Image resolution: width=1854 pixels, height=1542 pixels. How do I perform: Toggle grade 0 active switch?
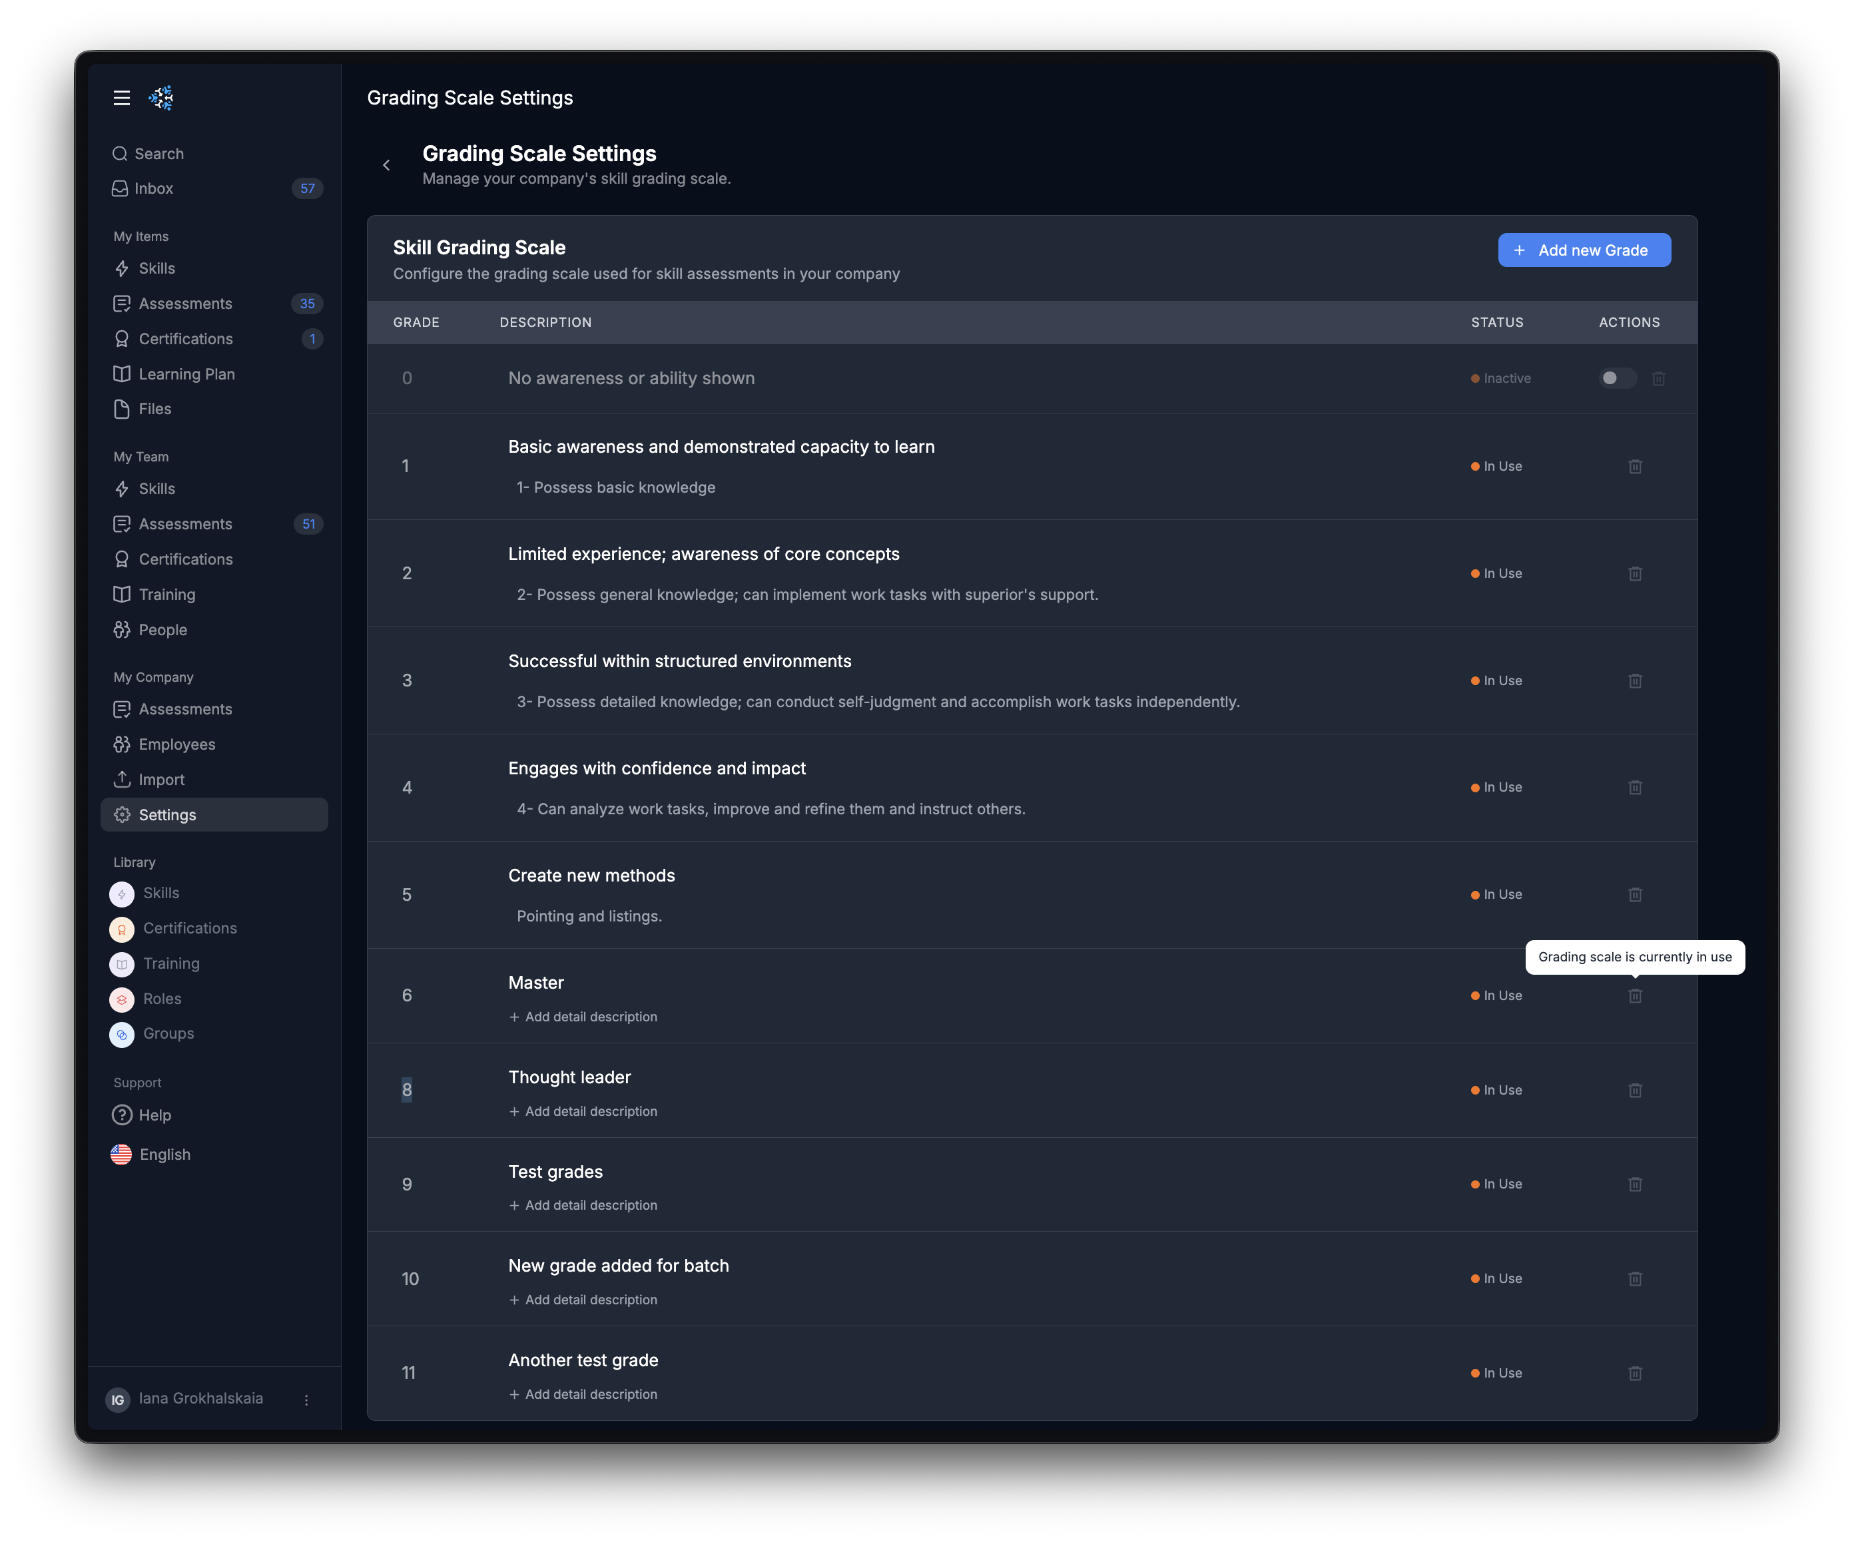coord(1616,378)
